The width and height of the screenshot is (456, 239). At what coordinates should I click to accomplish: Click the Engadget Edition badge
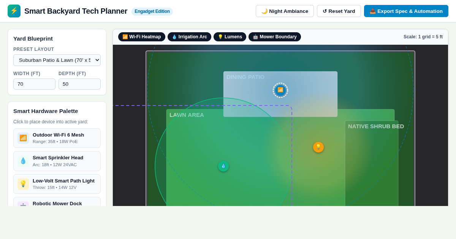[152, 11]
